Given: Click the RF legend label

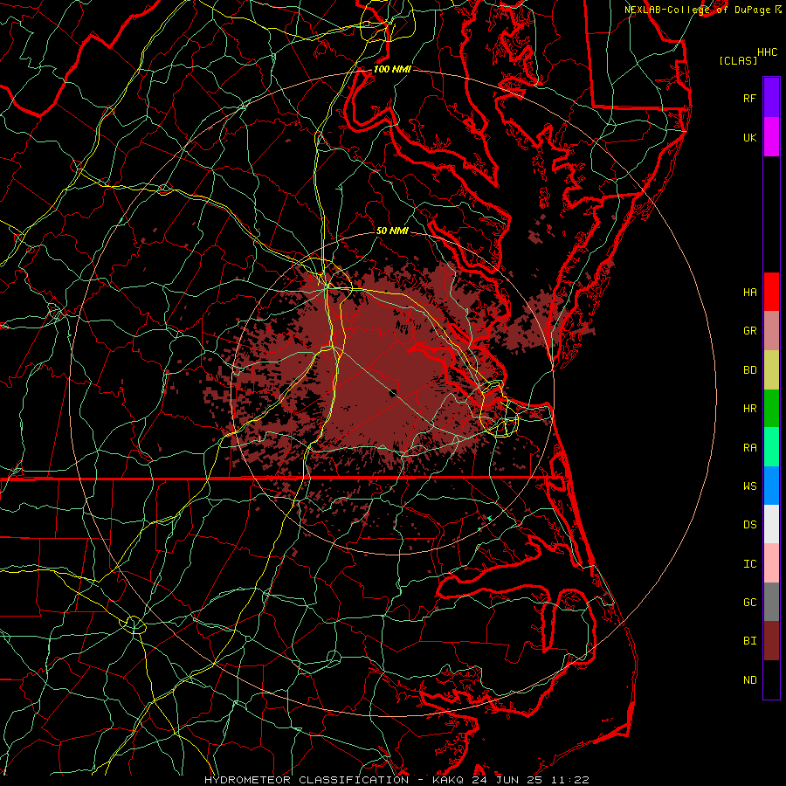Looking at the screenshot, I should click(x=749, y=98).
